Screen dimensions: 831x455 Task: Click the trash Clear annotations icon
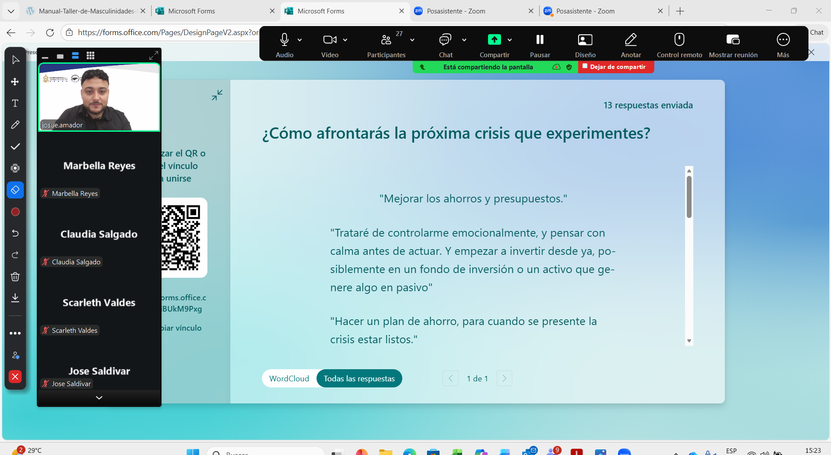click(x=15, y=276)
